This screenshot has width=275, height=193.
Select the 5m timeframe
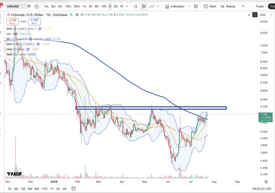pyautogui.click(x=60, y=6)
